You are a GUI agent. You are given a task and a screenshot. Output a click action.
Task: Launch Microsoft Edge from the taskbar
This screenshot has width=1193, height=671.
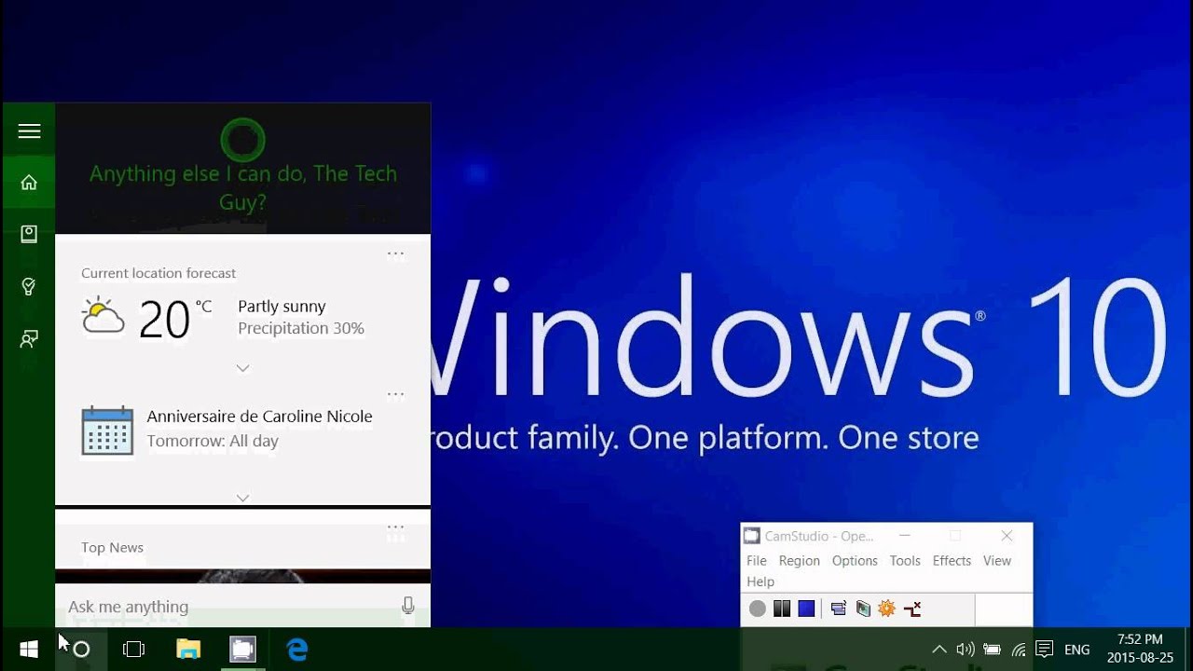[297, 649]
